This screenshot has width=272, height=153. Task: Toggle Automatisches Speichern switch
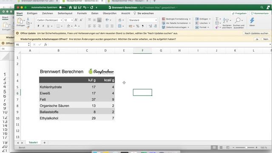click(x=62, y=8)
